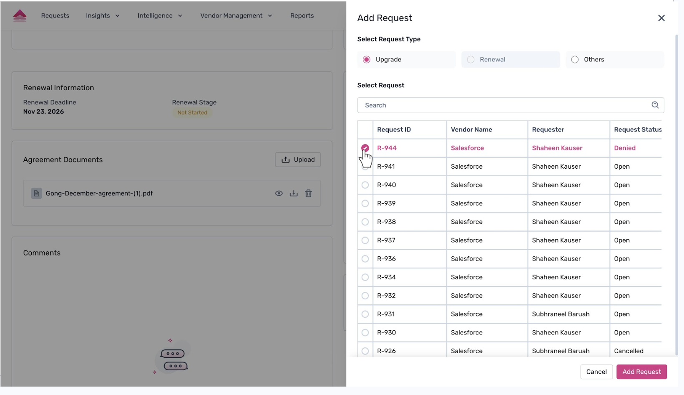
Task: Click the Add Request button
Action: (x=641, y=372)
